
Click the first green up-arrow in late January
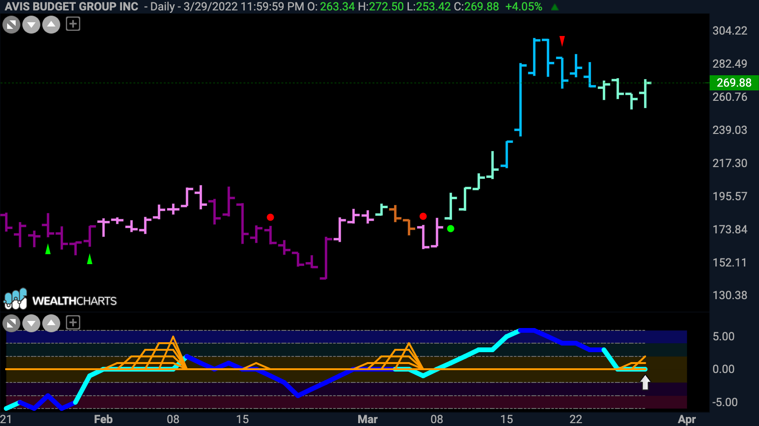coord(48,249)
